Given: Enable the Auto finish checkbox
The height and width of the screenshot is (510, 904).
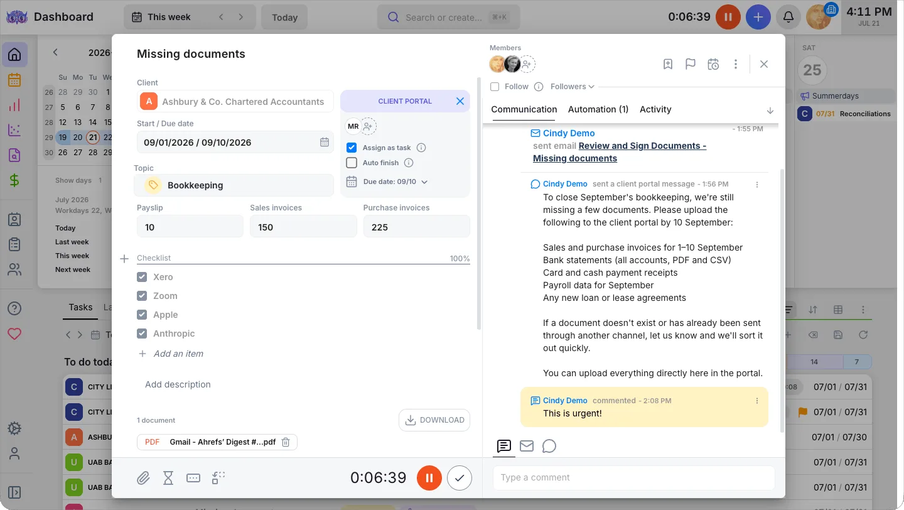Looking at the screenshot, I should pyautogui.click(x=352, y=163).
